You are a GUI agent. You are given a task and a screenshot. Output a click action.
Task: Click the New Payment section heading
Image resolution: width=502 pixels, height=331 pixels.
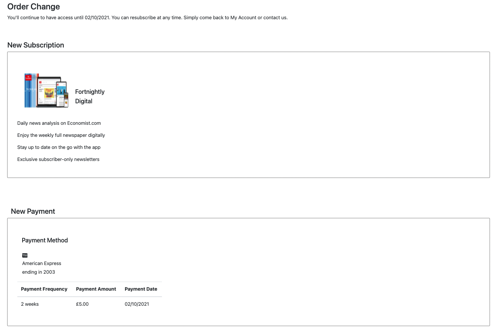tap(33, 211)
